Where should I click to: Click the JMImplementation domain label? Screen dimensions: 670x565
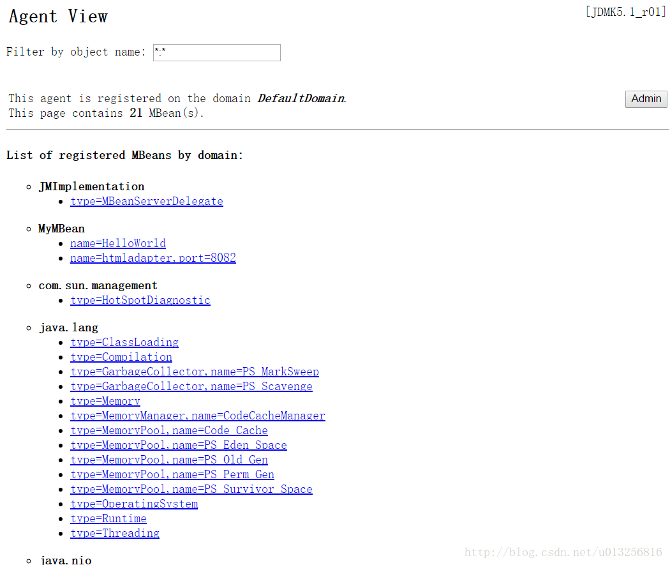pyautogui.click(x=91, y=187)
